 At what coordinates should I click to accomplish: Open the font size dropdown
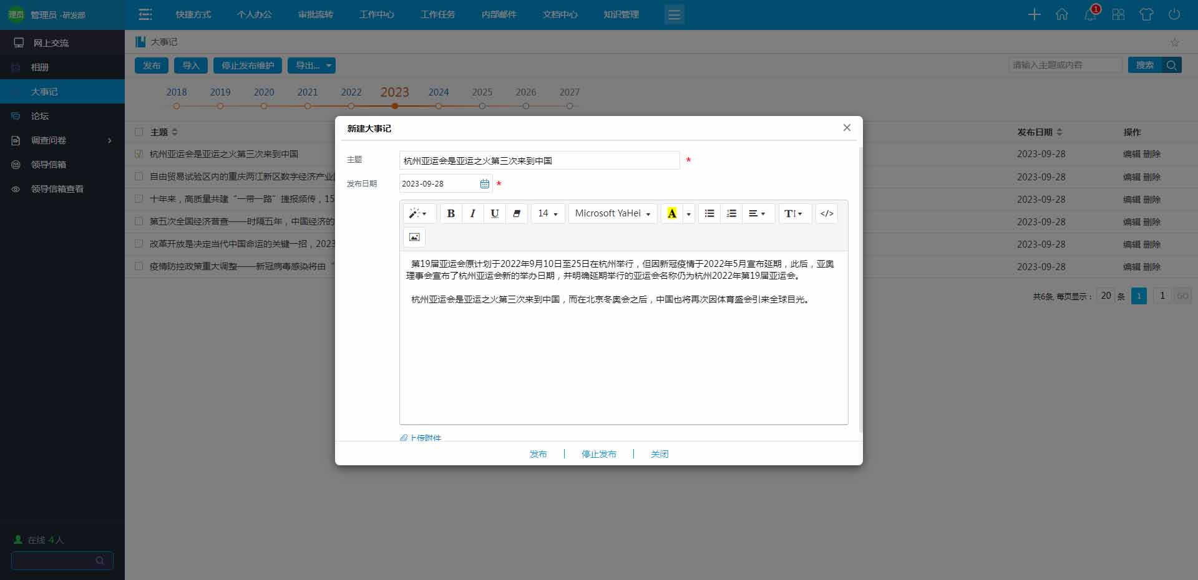pyautogui.click(x=547, y=213)
